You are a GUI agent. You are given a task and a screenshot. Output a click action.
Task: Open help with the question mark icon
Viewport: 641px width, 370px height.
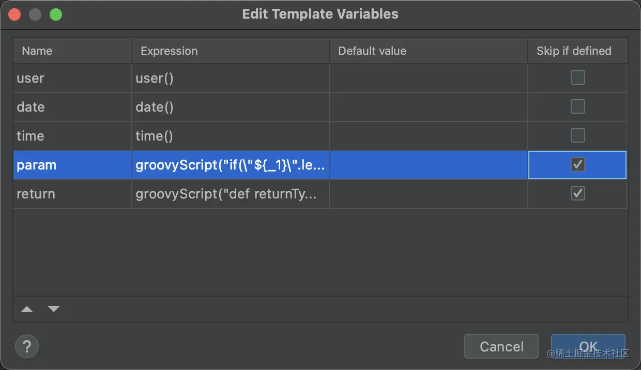[27, 346]
